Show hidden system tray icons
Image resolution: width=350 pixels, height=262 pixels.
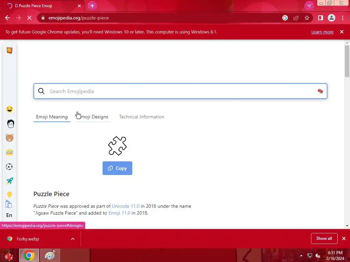pos(301,256)
